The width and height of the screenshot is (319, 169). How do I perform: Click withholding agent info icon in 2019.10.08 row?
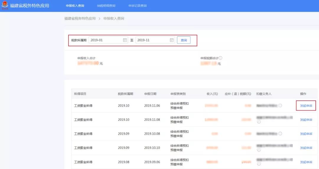coord(280,133)
